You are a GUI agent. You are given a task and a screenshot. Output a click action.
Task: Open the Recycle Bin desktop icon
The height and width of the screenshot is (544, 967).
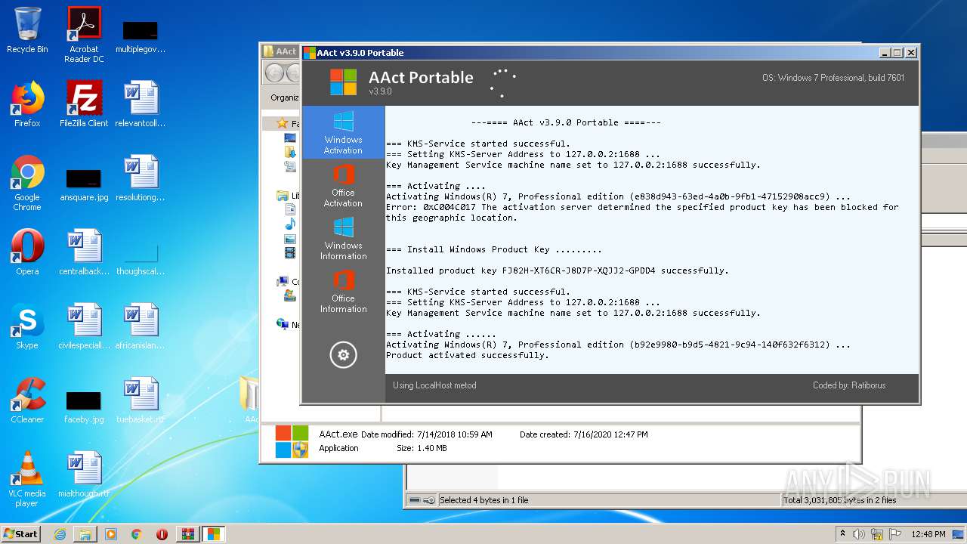[27, 30]
